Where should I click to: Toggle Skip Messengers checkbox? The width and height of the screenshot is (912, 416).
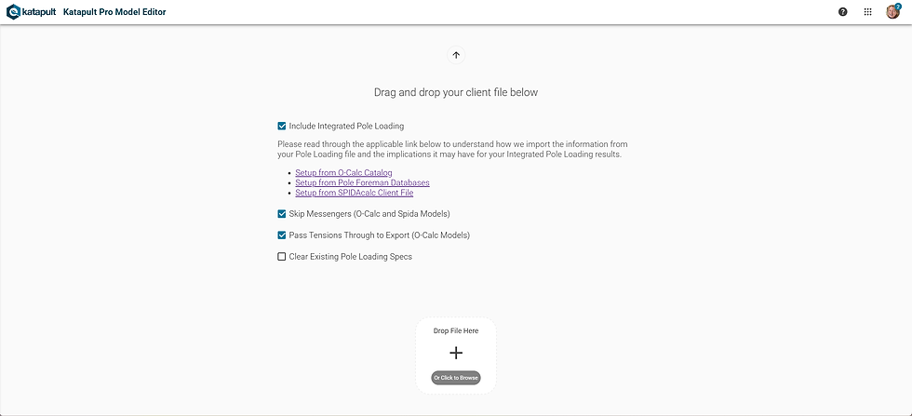pyautogui.click(x=281, y=213)
